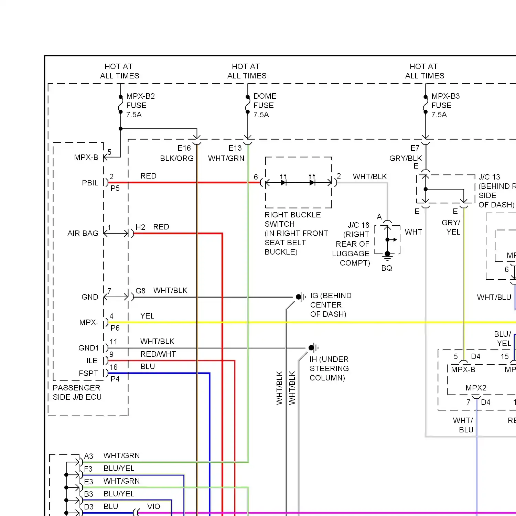Click the GND1 pin label
Image resolution: width=516 pixels, height=516 pixels.
(89, 348)
